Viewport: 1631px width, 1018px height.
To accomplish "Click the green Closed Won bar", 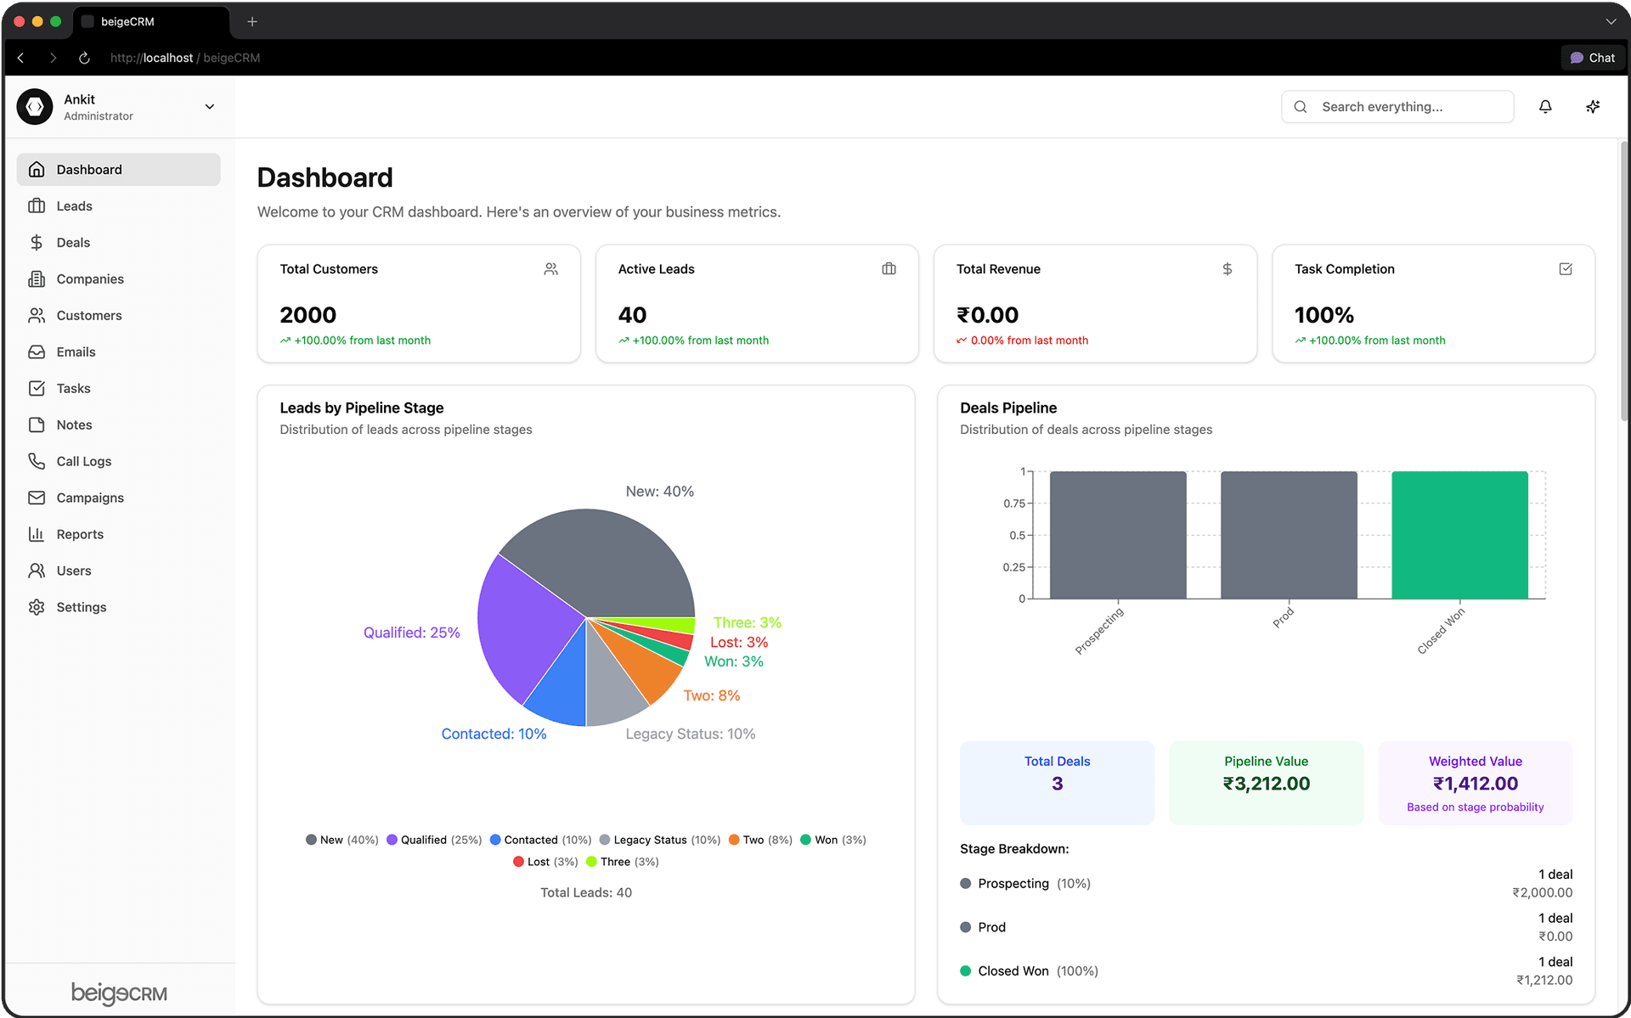I will tap(1459, 535).
